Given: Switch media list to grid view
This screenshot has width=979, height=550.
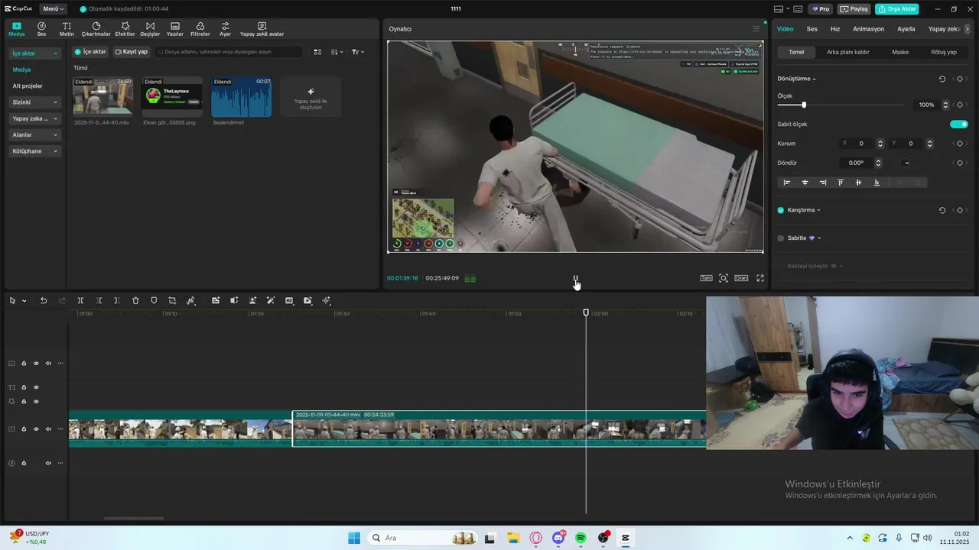Looking at the screenshot, I should [x=318, y=52].
